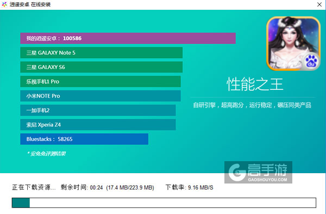
Task: Click the game character app icon
Action: pyautogui.click(x=293, y=44)
